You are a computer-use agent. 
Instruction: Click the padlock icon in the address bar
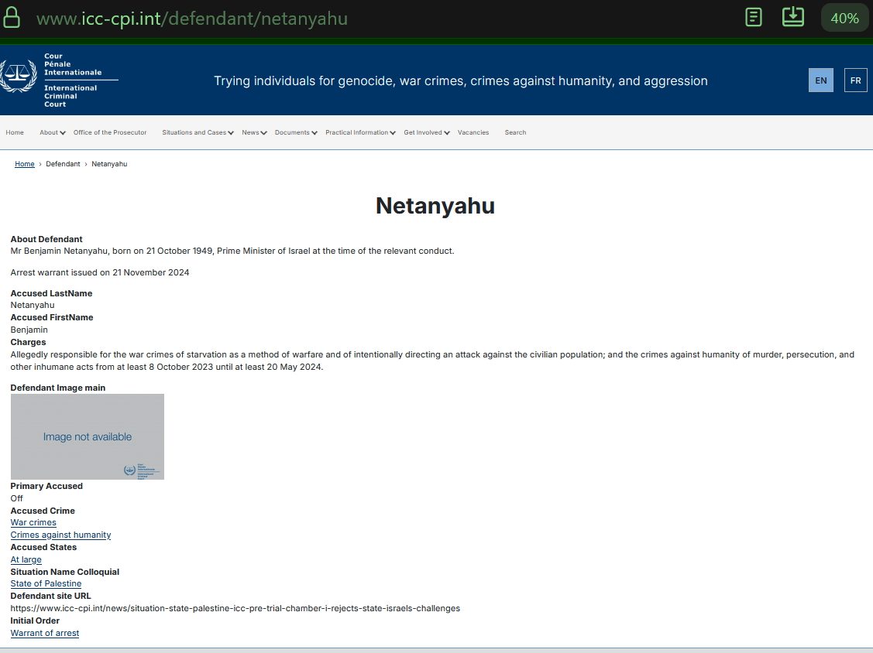[12, 16]
